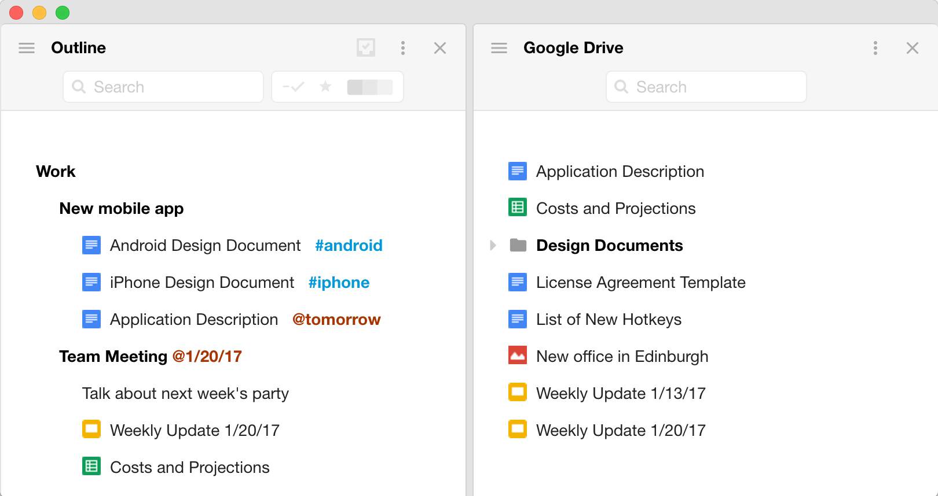
Task: Click the @tomorrow date tag
Action: coord(336,320)
